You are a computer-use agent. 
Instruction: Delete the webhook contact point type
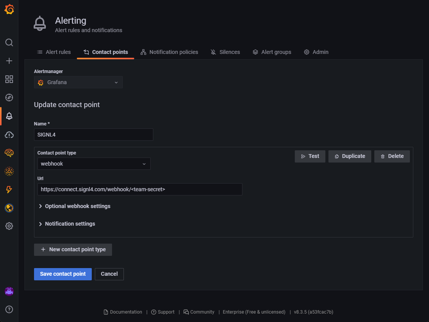click(392, 156)
